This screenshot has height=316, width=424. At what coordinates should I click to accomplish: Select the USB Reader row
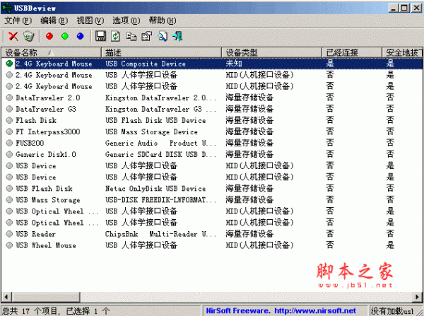tap(212, 234)
